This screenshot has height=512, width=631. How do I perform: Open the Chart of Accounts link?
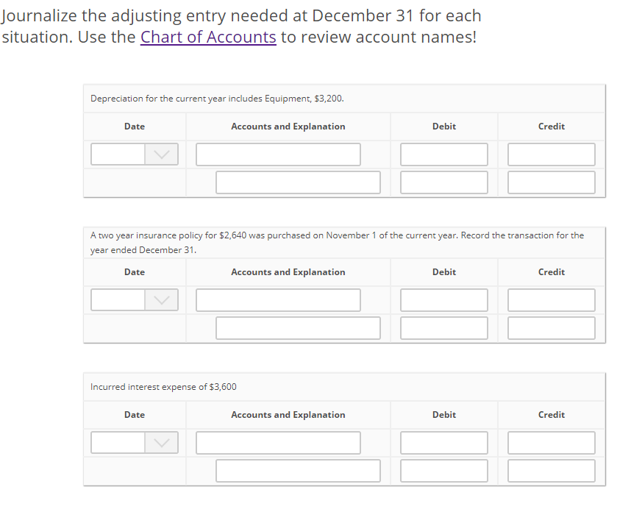pos(208,37)
